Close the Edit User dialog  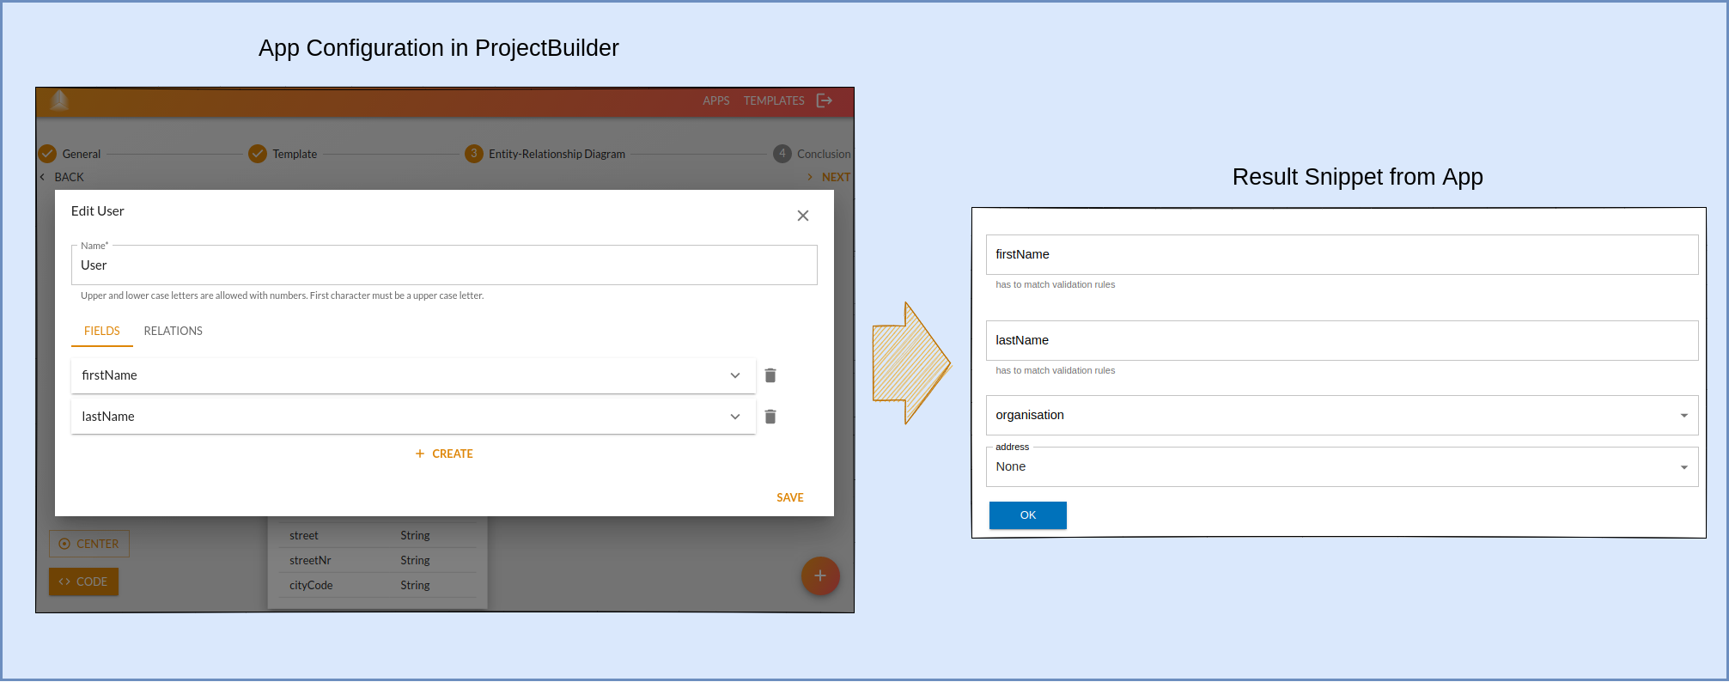pyautogui.click(x=803, y=216)
